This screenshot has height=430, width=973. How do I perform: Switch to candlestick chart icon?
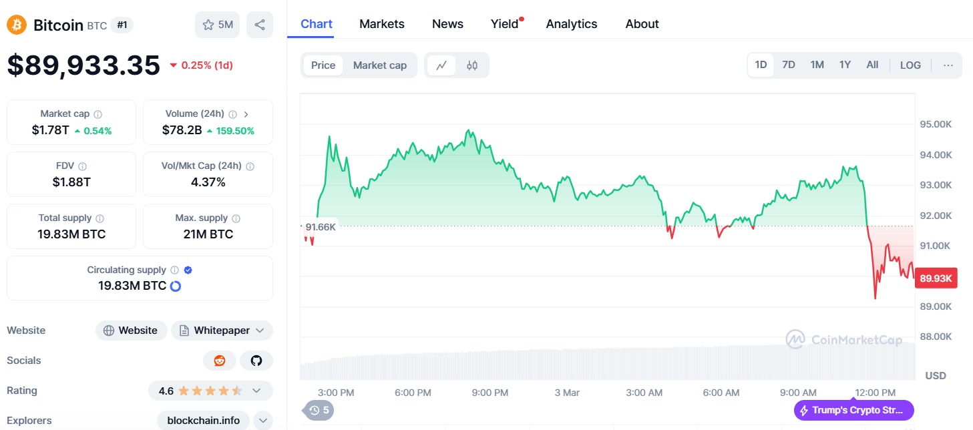click(x=472, y=65)
